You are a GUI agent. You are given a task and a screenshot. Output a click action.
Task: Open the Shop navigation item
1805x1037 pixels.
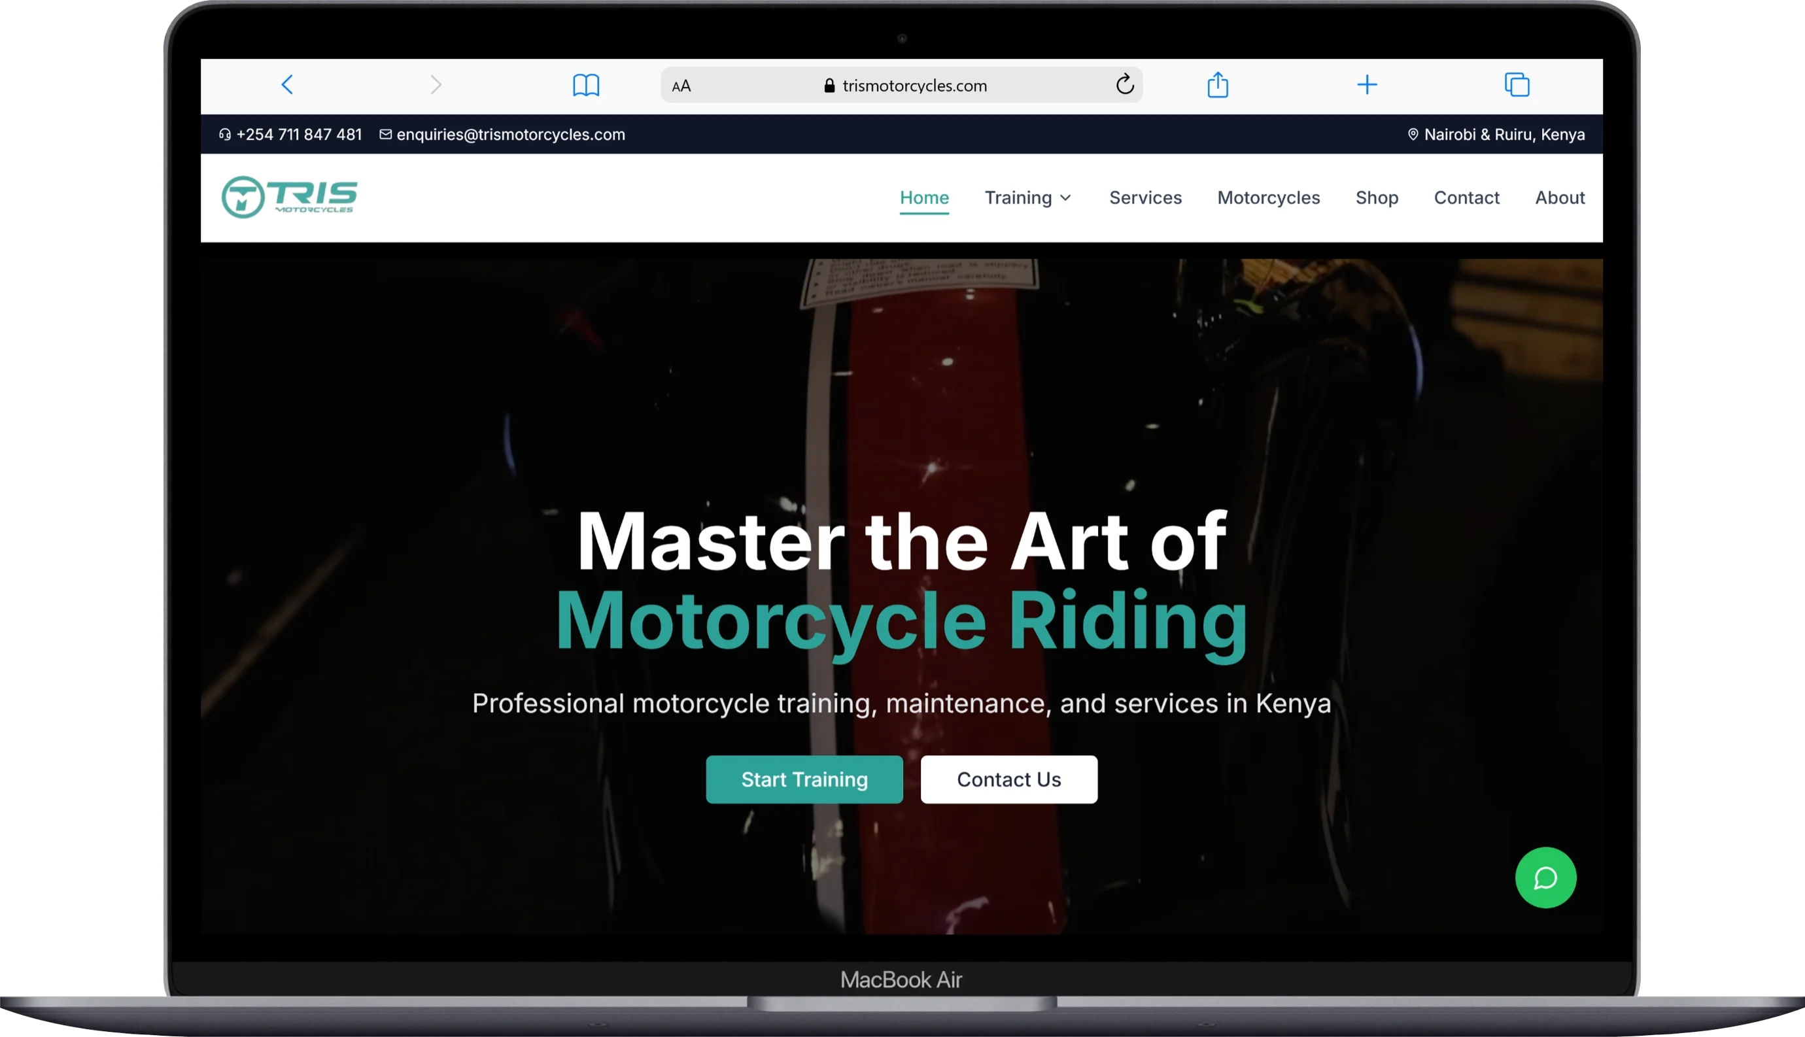coord(1376,197)
